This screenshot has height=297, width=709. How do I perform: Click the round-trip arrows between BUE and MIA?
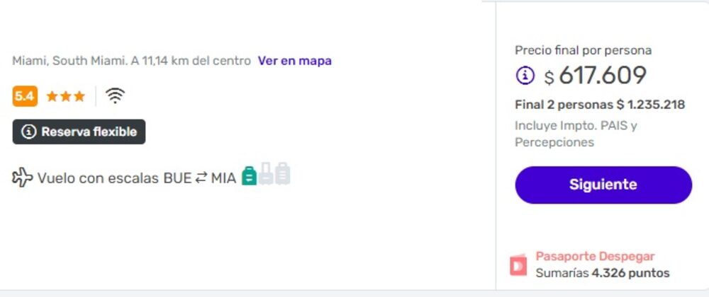click(201, 178)
